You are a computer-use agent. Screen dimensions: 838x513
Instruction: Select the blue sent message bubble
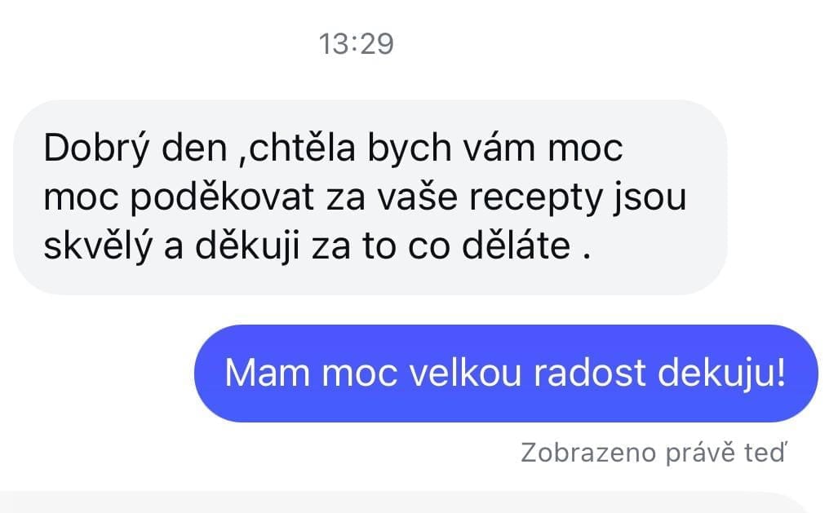click(506, 374)
